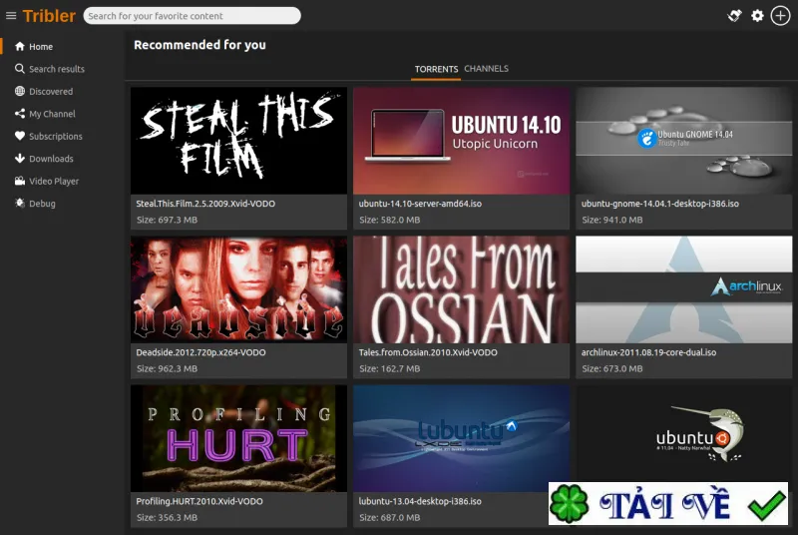Viewport: 798px width, 535px height.
Task: Open Downloads arrow icon
Action: click(x=20, y=159)
